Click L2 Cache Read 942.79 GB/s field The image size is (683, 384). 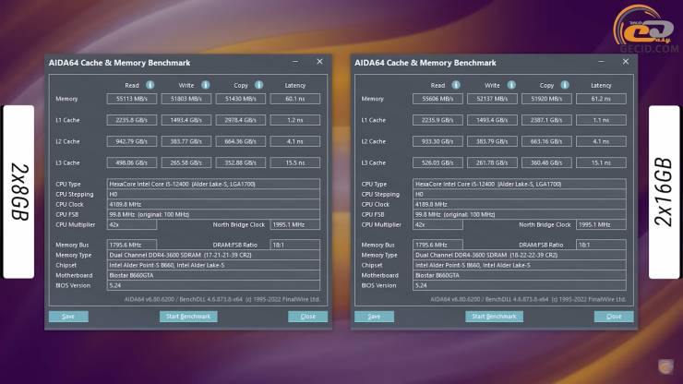point(132,141)
